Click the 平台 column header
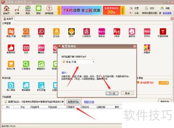Image resolution: width=174 pixels, height=128 pixels. point(23,107)
